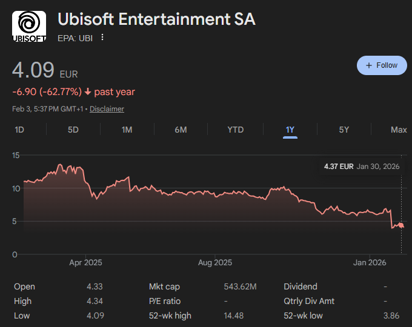
Task: Click the Ubisoft Entertainment SA title
Action: (156, 19)
